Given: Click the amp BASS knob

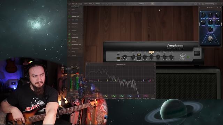Looking at the screenshot, I should click(145, 57).
